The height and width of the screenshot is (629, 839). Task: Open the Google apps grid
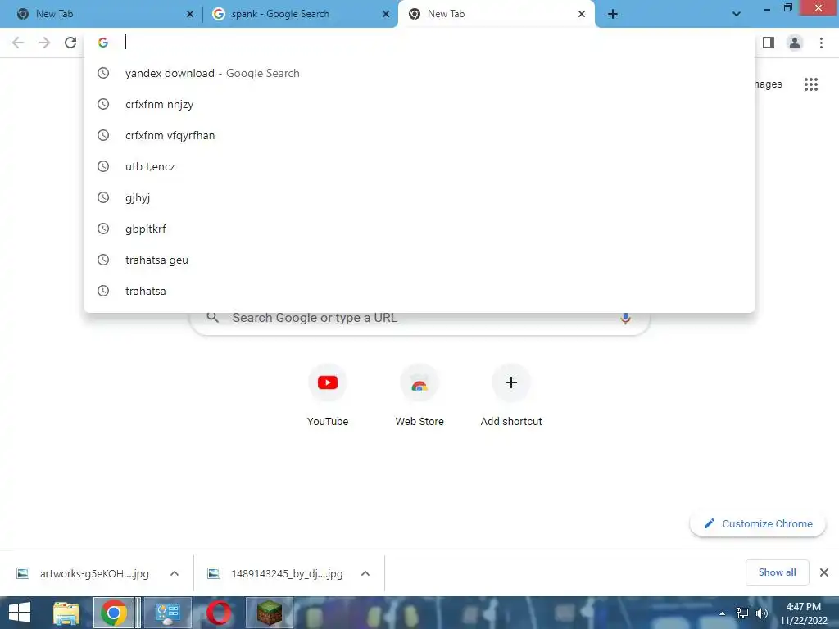point(811,84)
